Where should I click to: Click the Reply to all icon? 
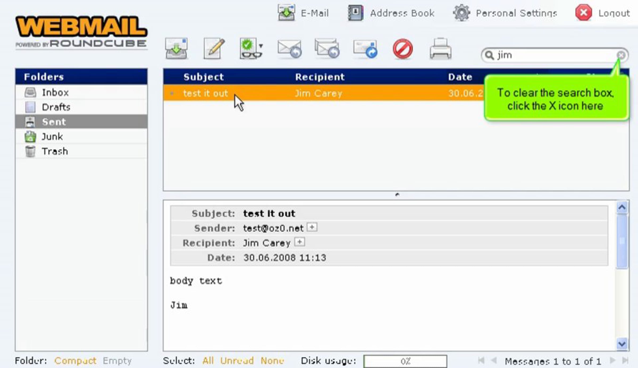click(x=327, y=49)
